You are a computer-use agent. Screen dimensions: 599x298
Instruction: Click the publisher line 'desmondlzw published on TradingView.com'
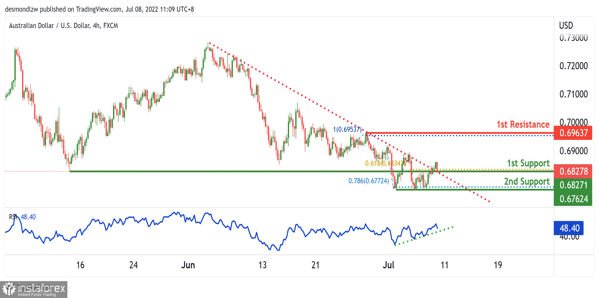coord(64,9)
